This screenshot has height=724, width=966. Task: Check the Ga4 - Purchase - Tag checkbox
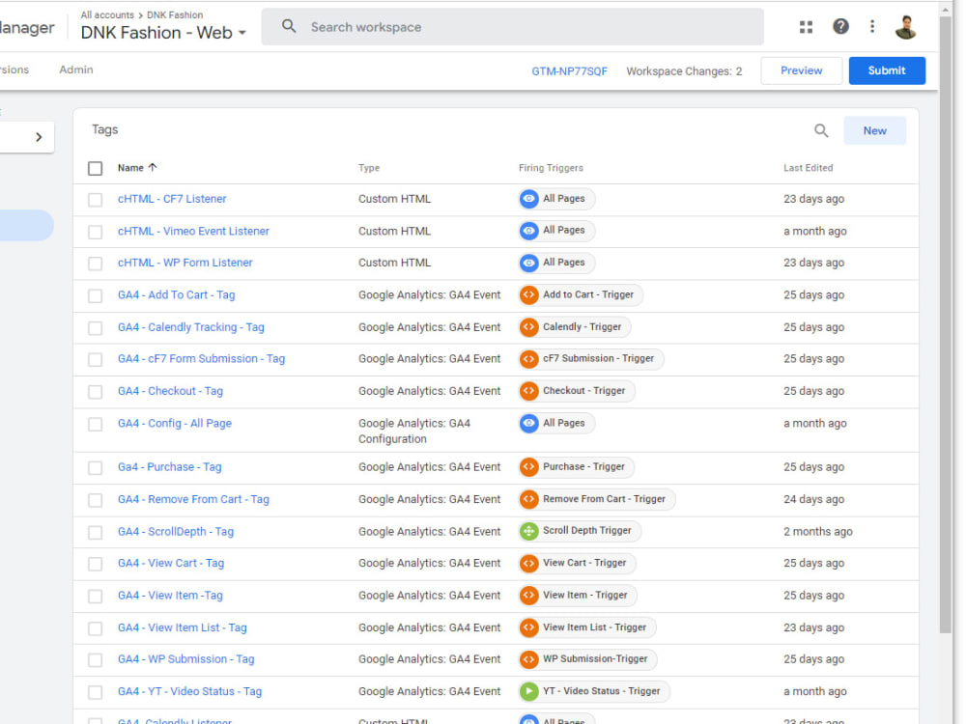pyautogui.click(x=95, y=468)
